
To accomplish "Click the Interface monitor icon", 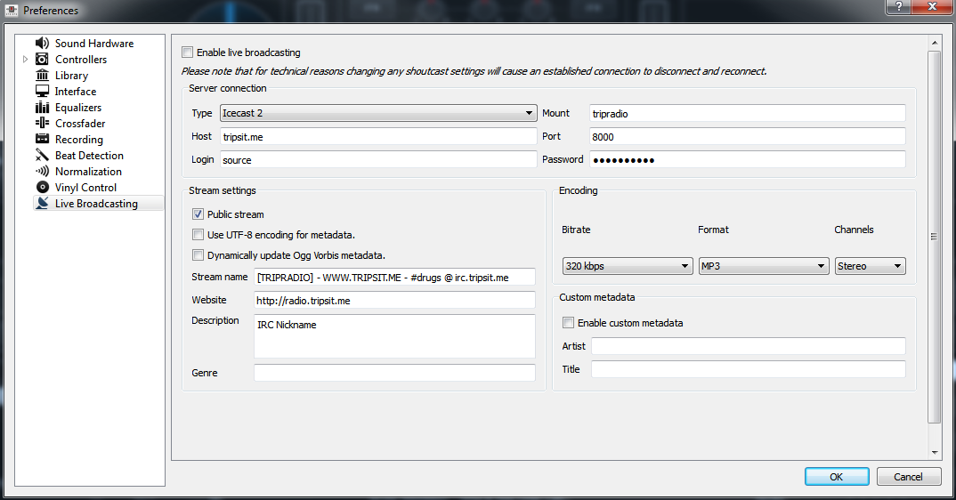I will pyautogui.click(x=42, y=91).
